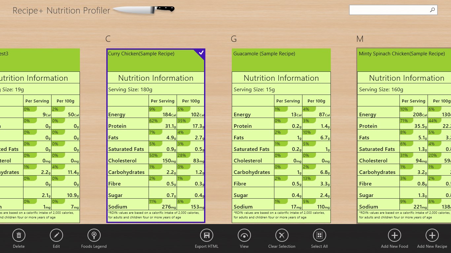Image resolution: width=451 pixels, height=253 pixels.
Task: Jump to group letter M header
Action: pos(360,39)
